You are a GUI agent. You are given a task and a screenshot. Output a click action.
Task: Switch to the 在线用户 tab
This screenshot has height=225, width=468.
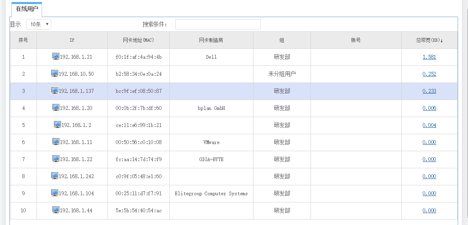point(27,9)
